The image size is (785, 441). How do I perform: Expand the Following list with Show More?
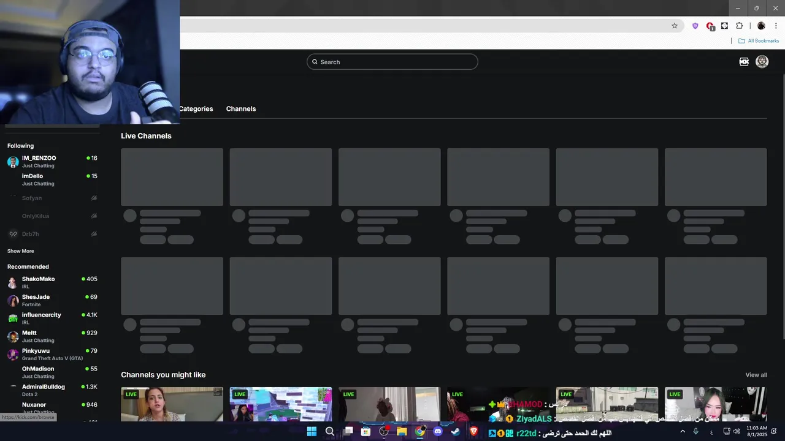[x=21, y=251]
